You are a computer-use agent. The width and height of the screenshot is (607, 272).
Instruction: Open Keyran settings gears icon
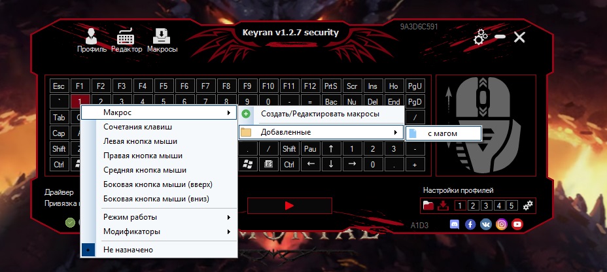coord(480,37)
